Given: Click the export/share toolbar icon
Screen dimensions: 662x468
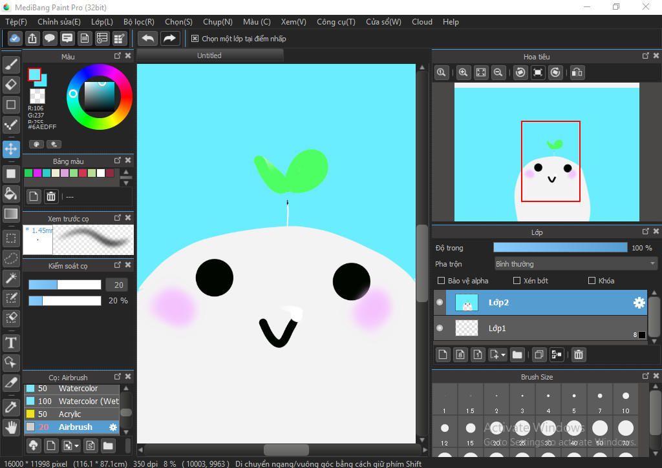Looking at the screenshot, I should point(32,38).
